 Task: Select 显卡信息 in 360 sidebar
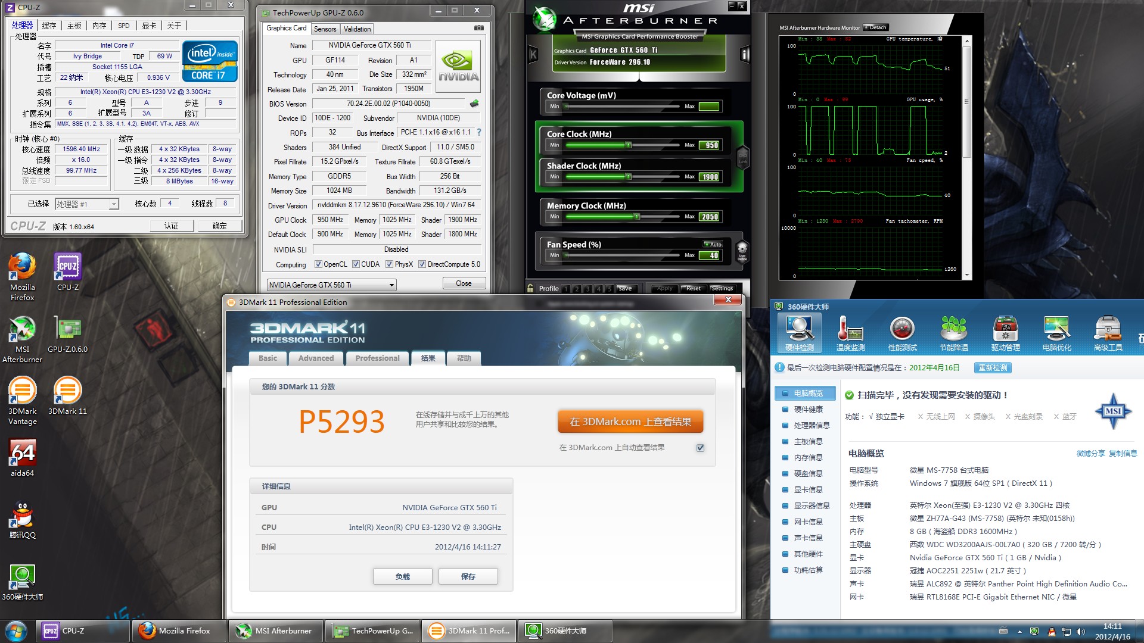tap(808, 489)
